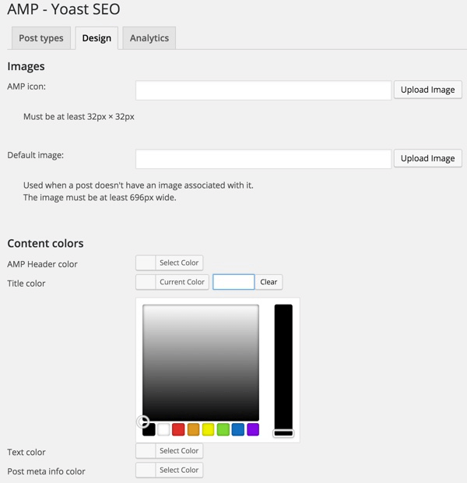Switch to the Post types tab
Viewport: 467px width, 483px height.
(41, 38)
